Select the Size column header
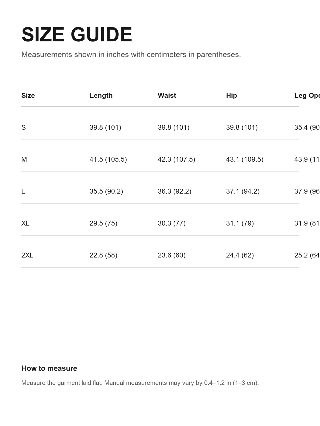The width and height of the screenshot is (320, 426). pos(28,95)
